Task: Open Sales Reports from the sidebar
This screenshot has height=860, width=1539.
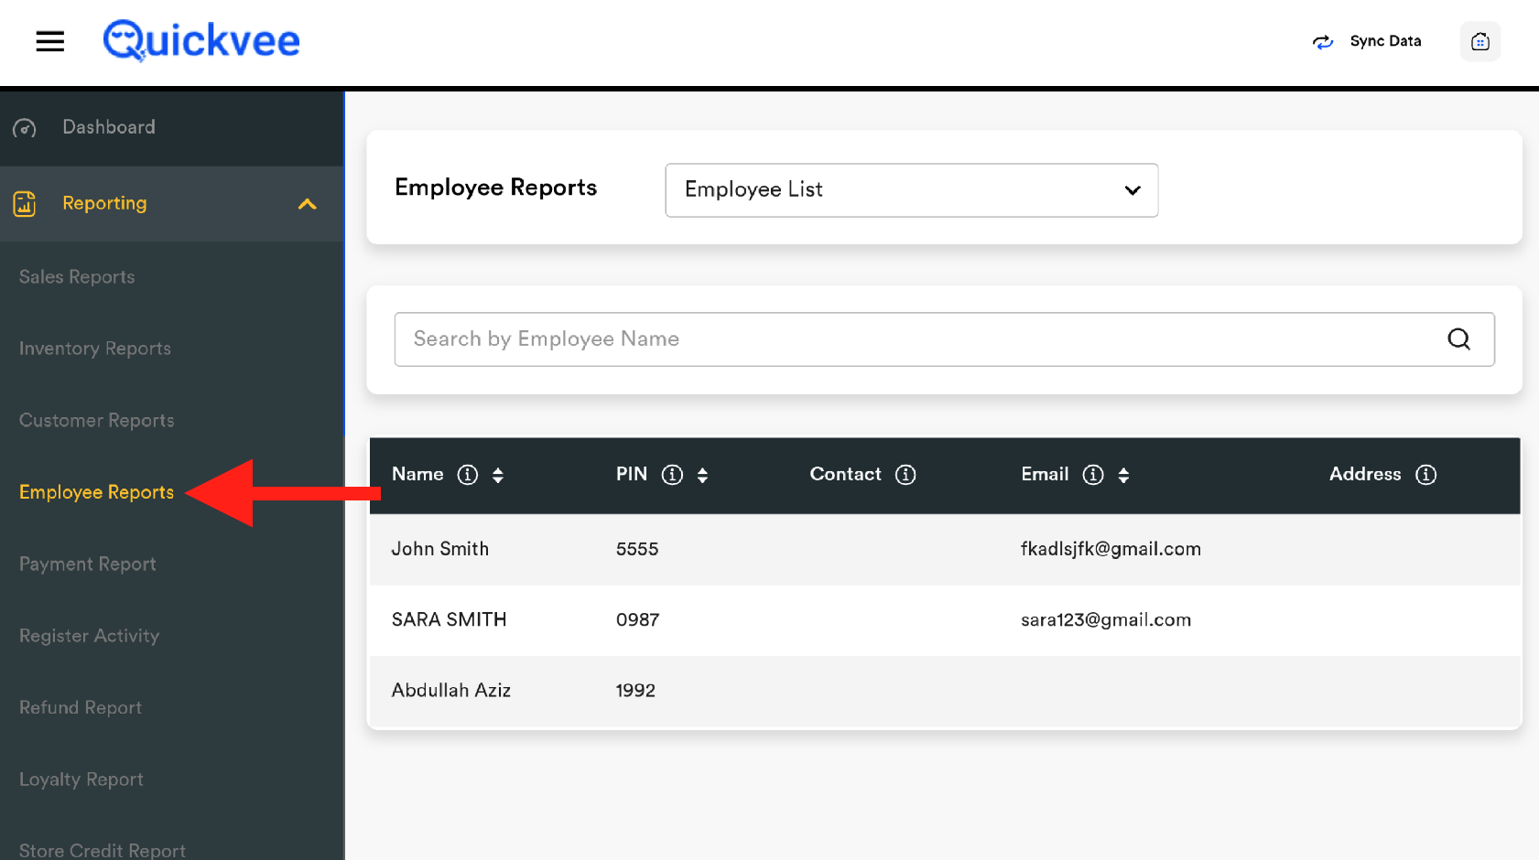Action: click(77, 277)
